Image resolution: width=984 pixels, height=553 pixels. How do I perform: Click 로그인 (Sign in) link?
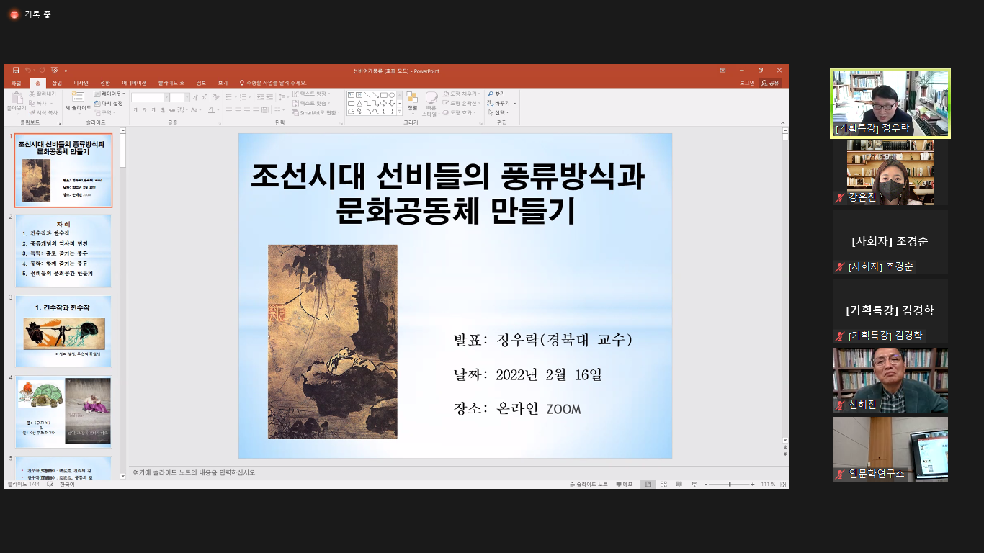(x=747, y=83)
